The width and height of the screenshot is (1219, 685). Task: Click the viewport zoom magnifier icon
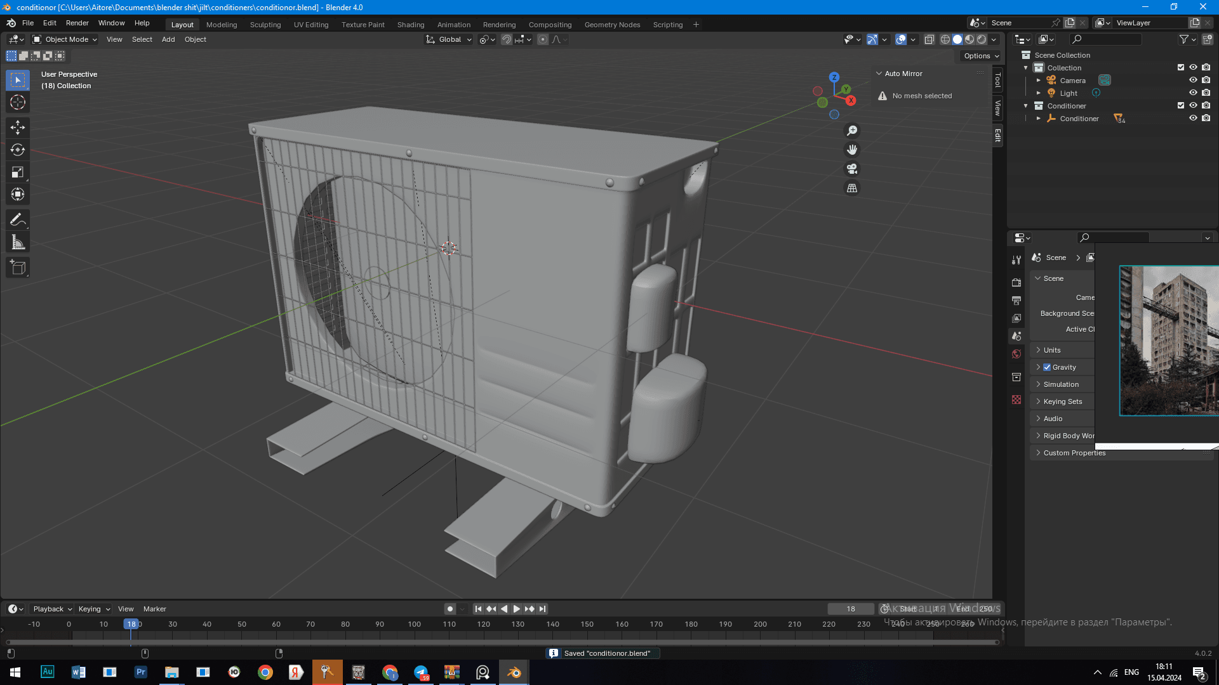[x=852, y=131]
